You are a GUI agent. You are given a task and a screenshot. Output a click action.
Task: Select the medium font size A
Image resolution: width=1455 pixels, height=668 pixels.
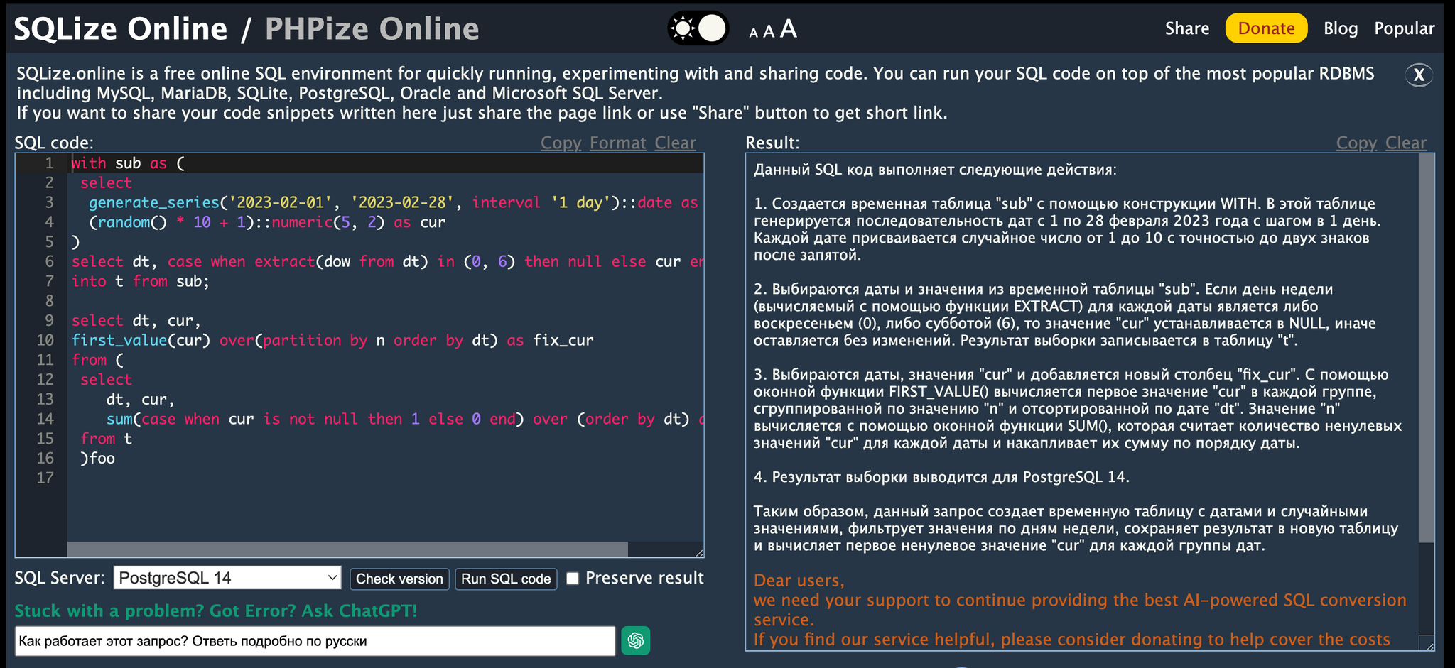click(x=769, y=31)
